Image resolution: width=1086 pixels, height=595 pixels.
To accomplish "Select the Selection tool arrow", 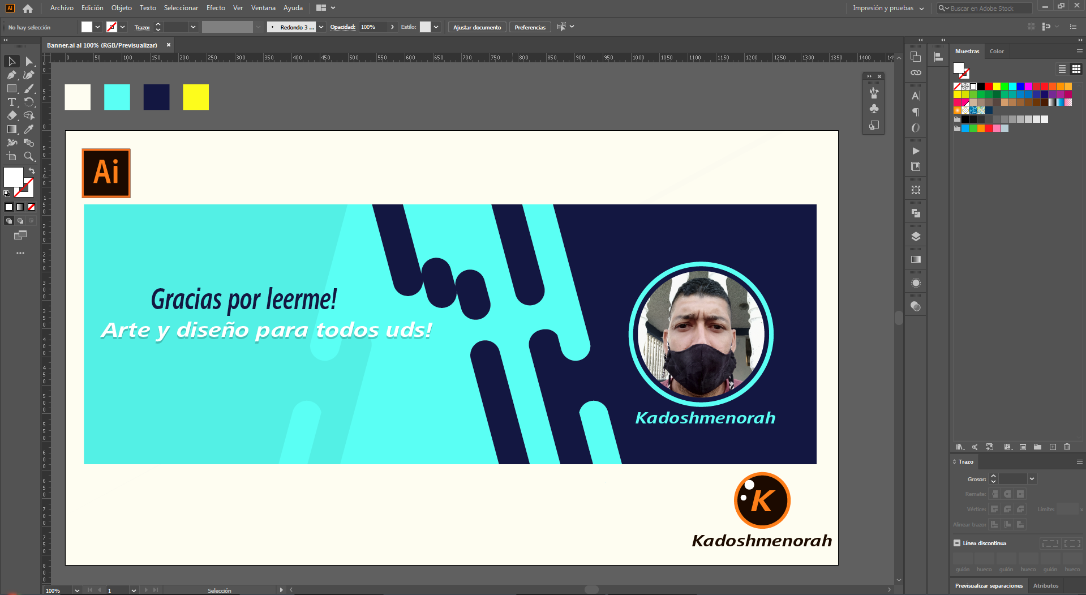I will point(12,61).
